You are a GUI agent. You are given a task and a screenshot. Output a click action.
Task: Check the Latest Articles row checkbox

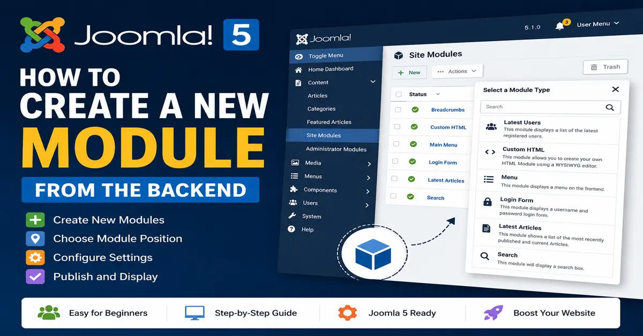[394, 179]
